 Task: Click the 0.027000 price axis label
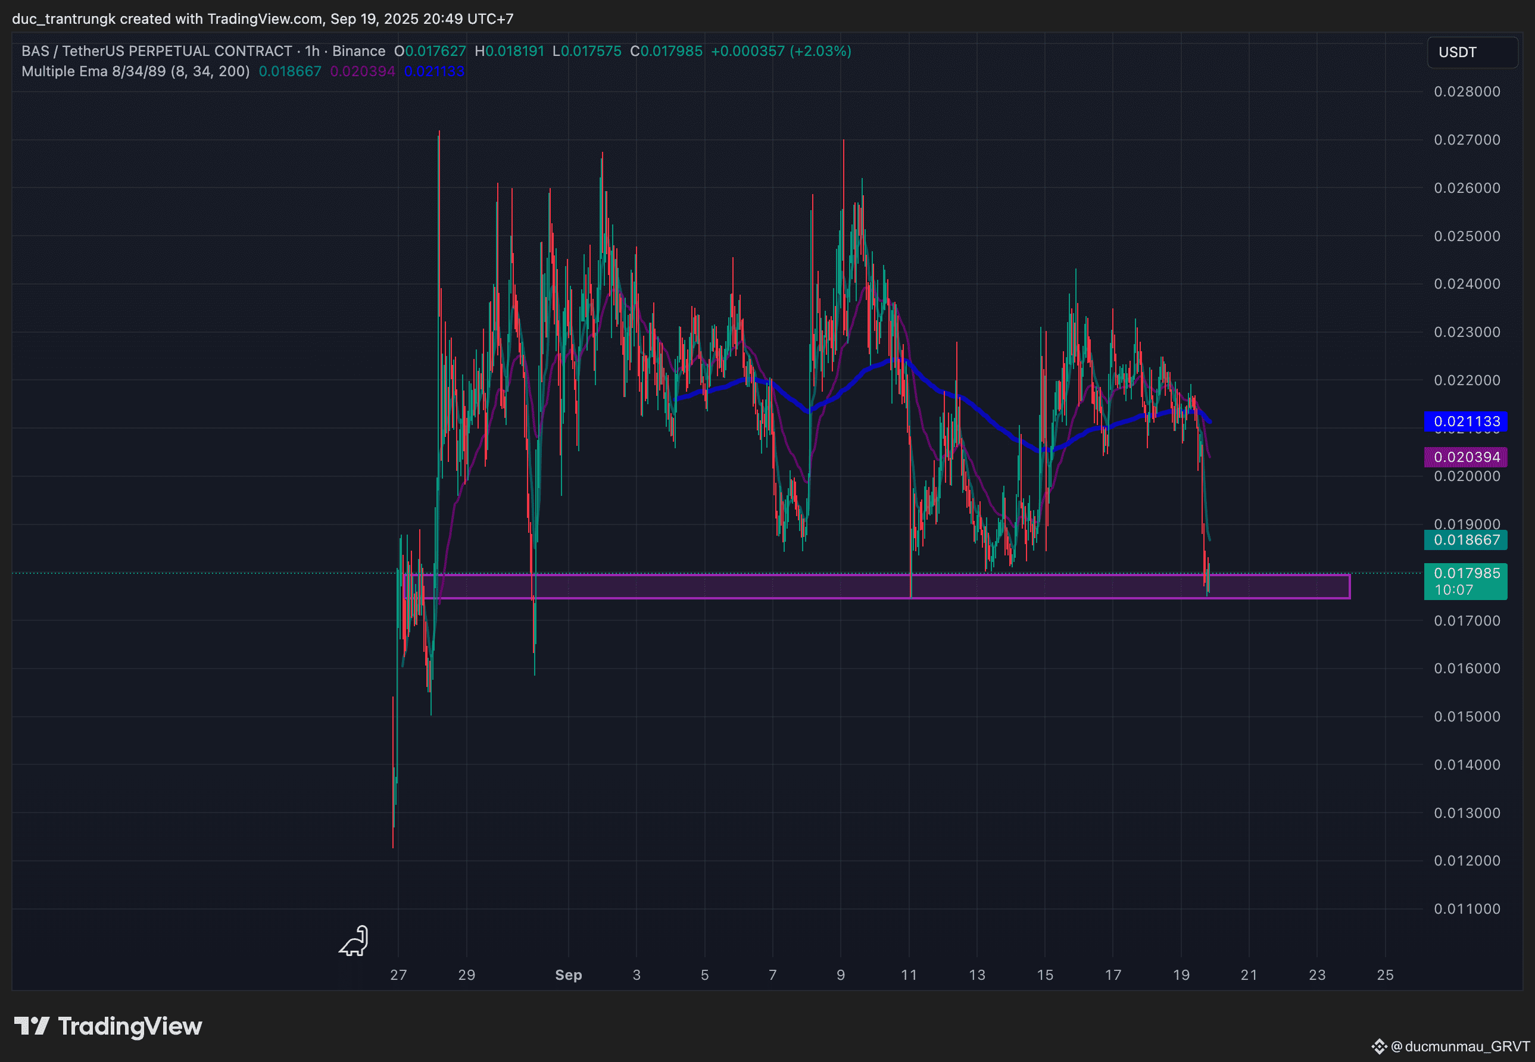[1467, 140]
